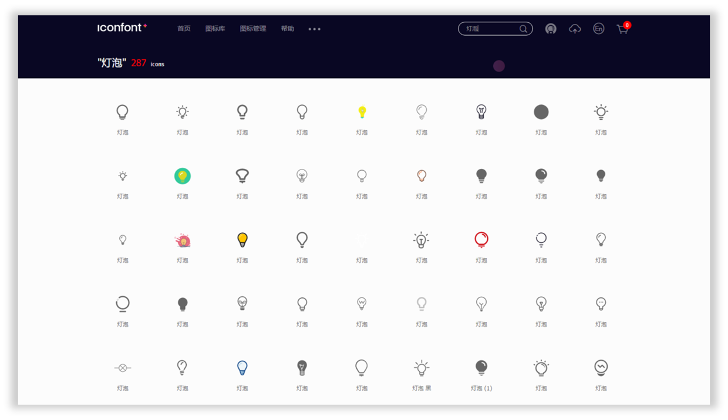Click the magnifier search icon
The width and height of the screenshot is (728, 420).
[523, 29]
